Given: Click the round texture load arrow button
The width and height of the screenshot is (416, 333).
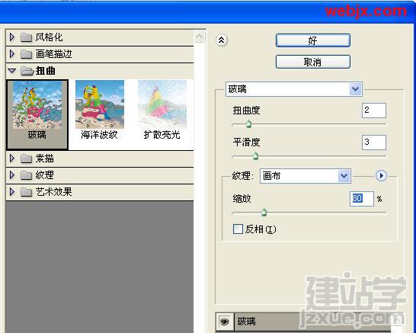Looking at the screenshot, I should 381,176.
